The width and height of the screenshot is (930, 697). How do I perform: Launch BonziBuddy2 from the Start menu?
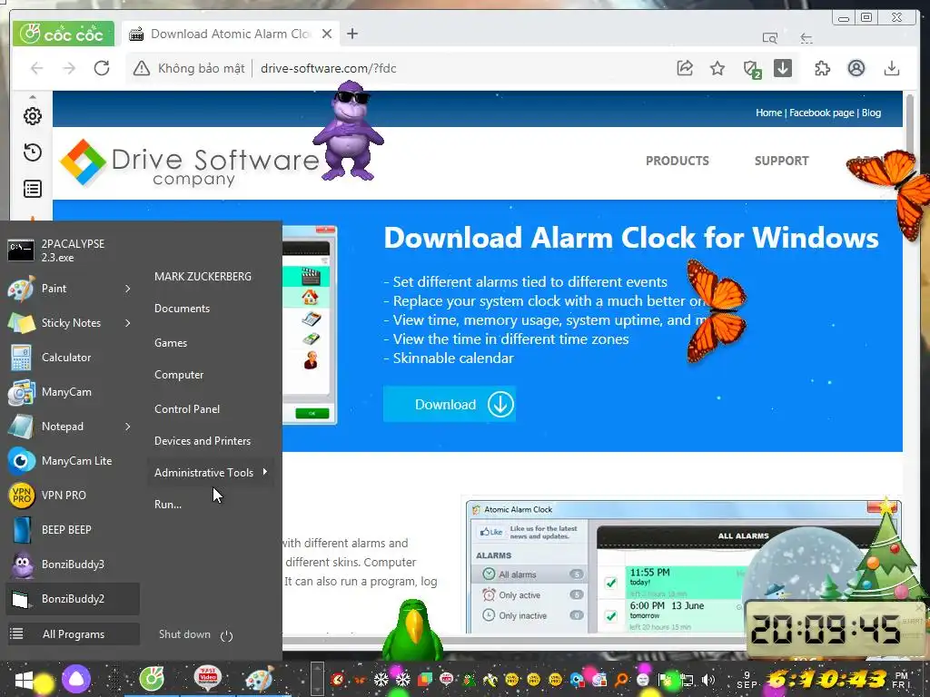pos(73,599)
